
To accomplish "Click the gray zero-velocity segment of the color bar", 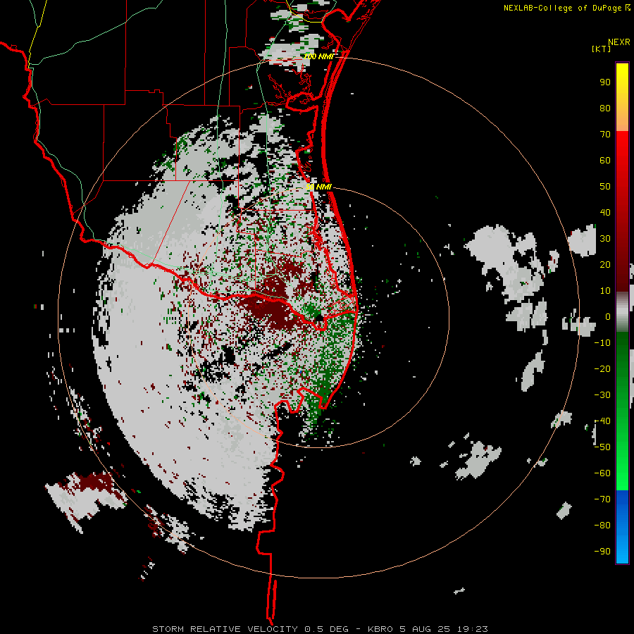I will point(622,312).
